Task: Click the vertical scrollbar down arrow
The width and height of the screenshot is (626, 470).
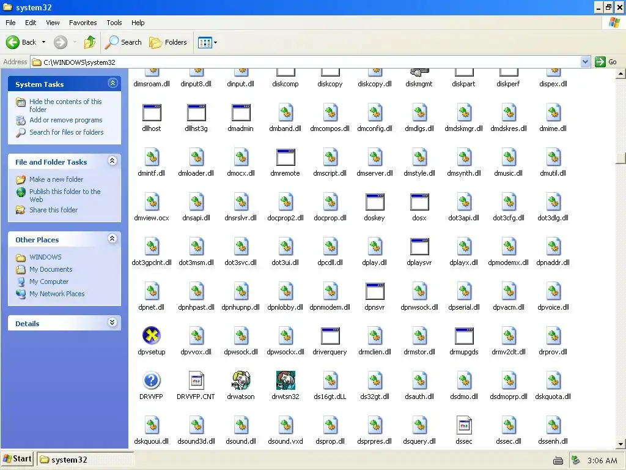Action: pyautogui.click(x=621, y=444)
